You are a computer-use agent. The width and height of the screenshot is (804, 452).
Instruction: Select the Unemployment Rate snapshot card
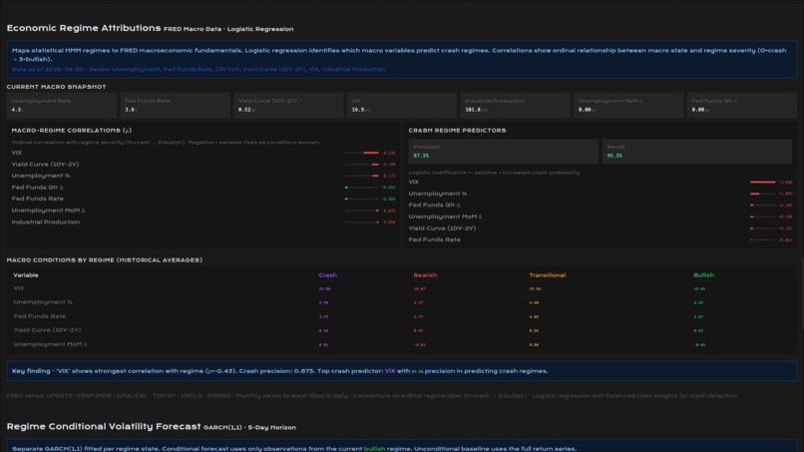(x=62, y=105)
